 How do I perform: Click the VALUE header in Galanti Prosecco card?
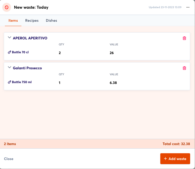(x=114, y=74)
